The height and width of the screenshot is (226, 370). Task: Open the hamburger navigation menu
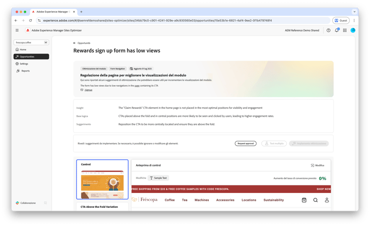[x=17, y=31]
